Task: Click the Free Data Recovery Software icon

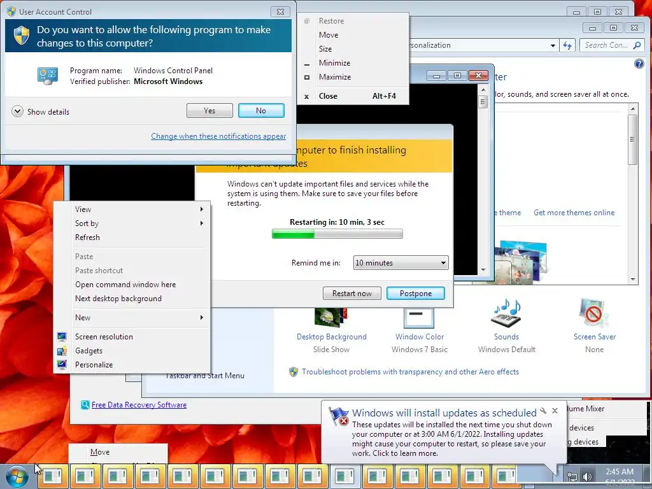Action: pyautogui.click(x=85, y=404)
